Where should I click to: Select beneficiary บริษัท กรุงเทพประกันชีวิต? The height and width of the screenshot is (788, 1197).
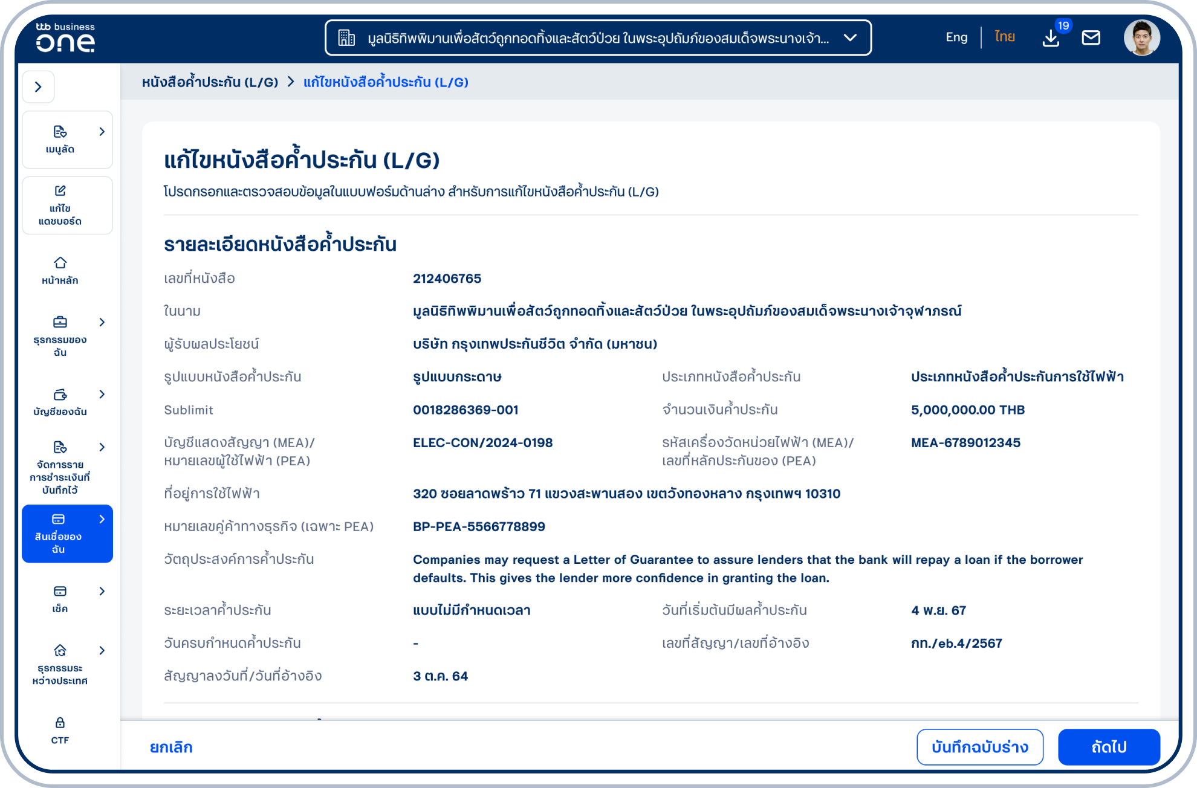(x=534, y=344)
